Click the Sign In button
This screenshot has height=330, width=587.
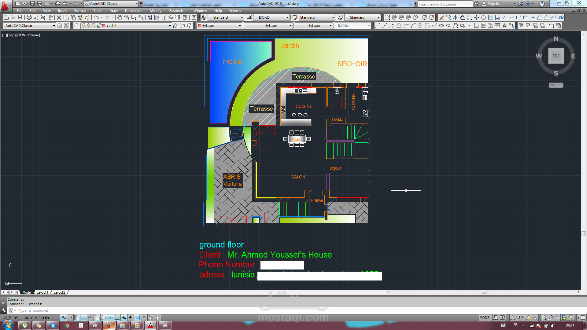[493, 4]
